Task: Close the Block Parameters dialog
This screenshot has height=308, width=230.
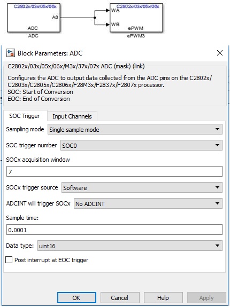Action: (x=220, y=53)
